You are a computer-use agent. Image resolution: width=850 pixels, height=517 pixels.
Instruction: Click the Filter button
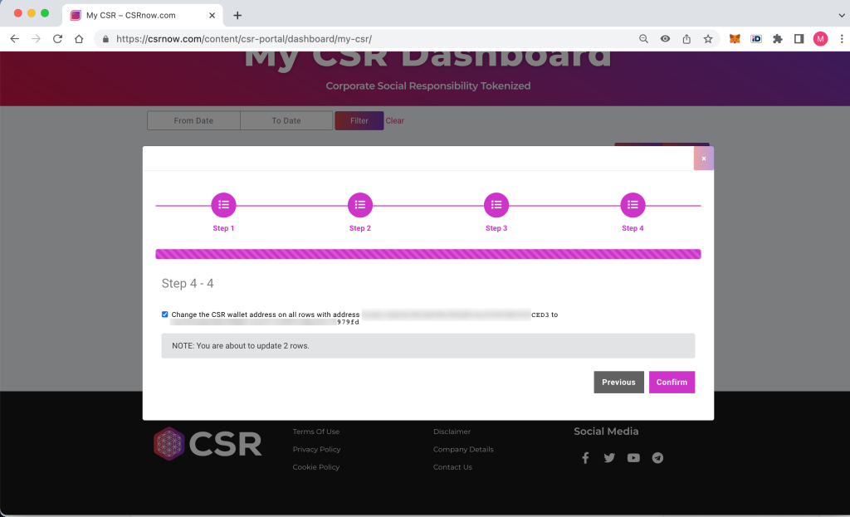click(359, 120)
